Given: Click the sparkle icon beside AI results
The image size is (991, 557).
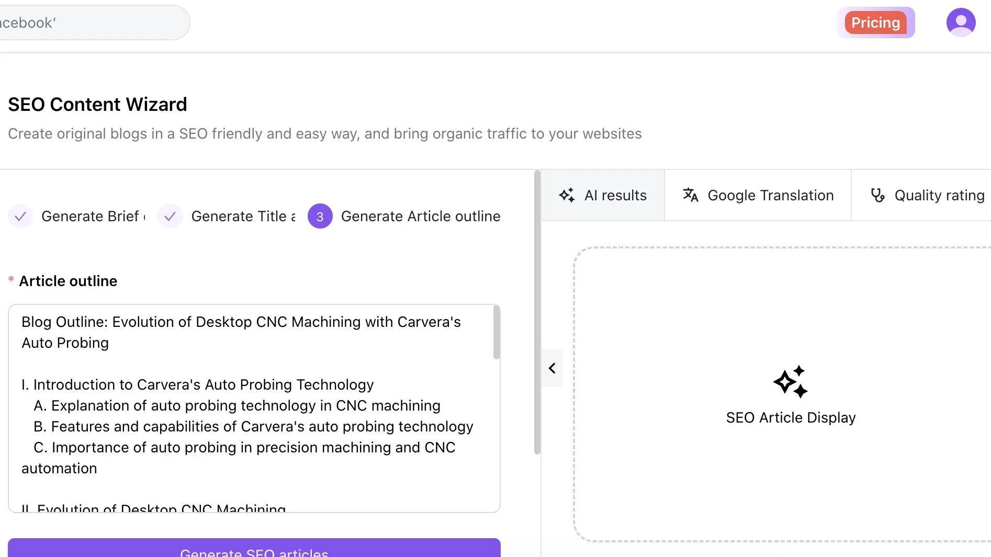Looking at the screenshot, I should (x=567, y=196).
